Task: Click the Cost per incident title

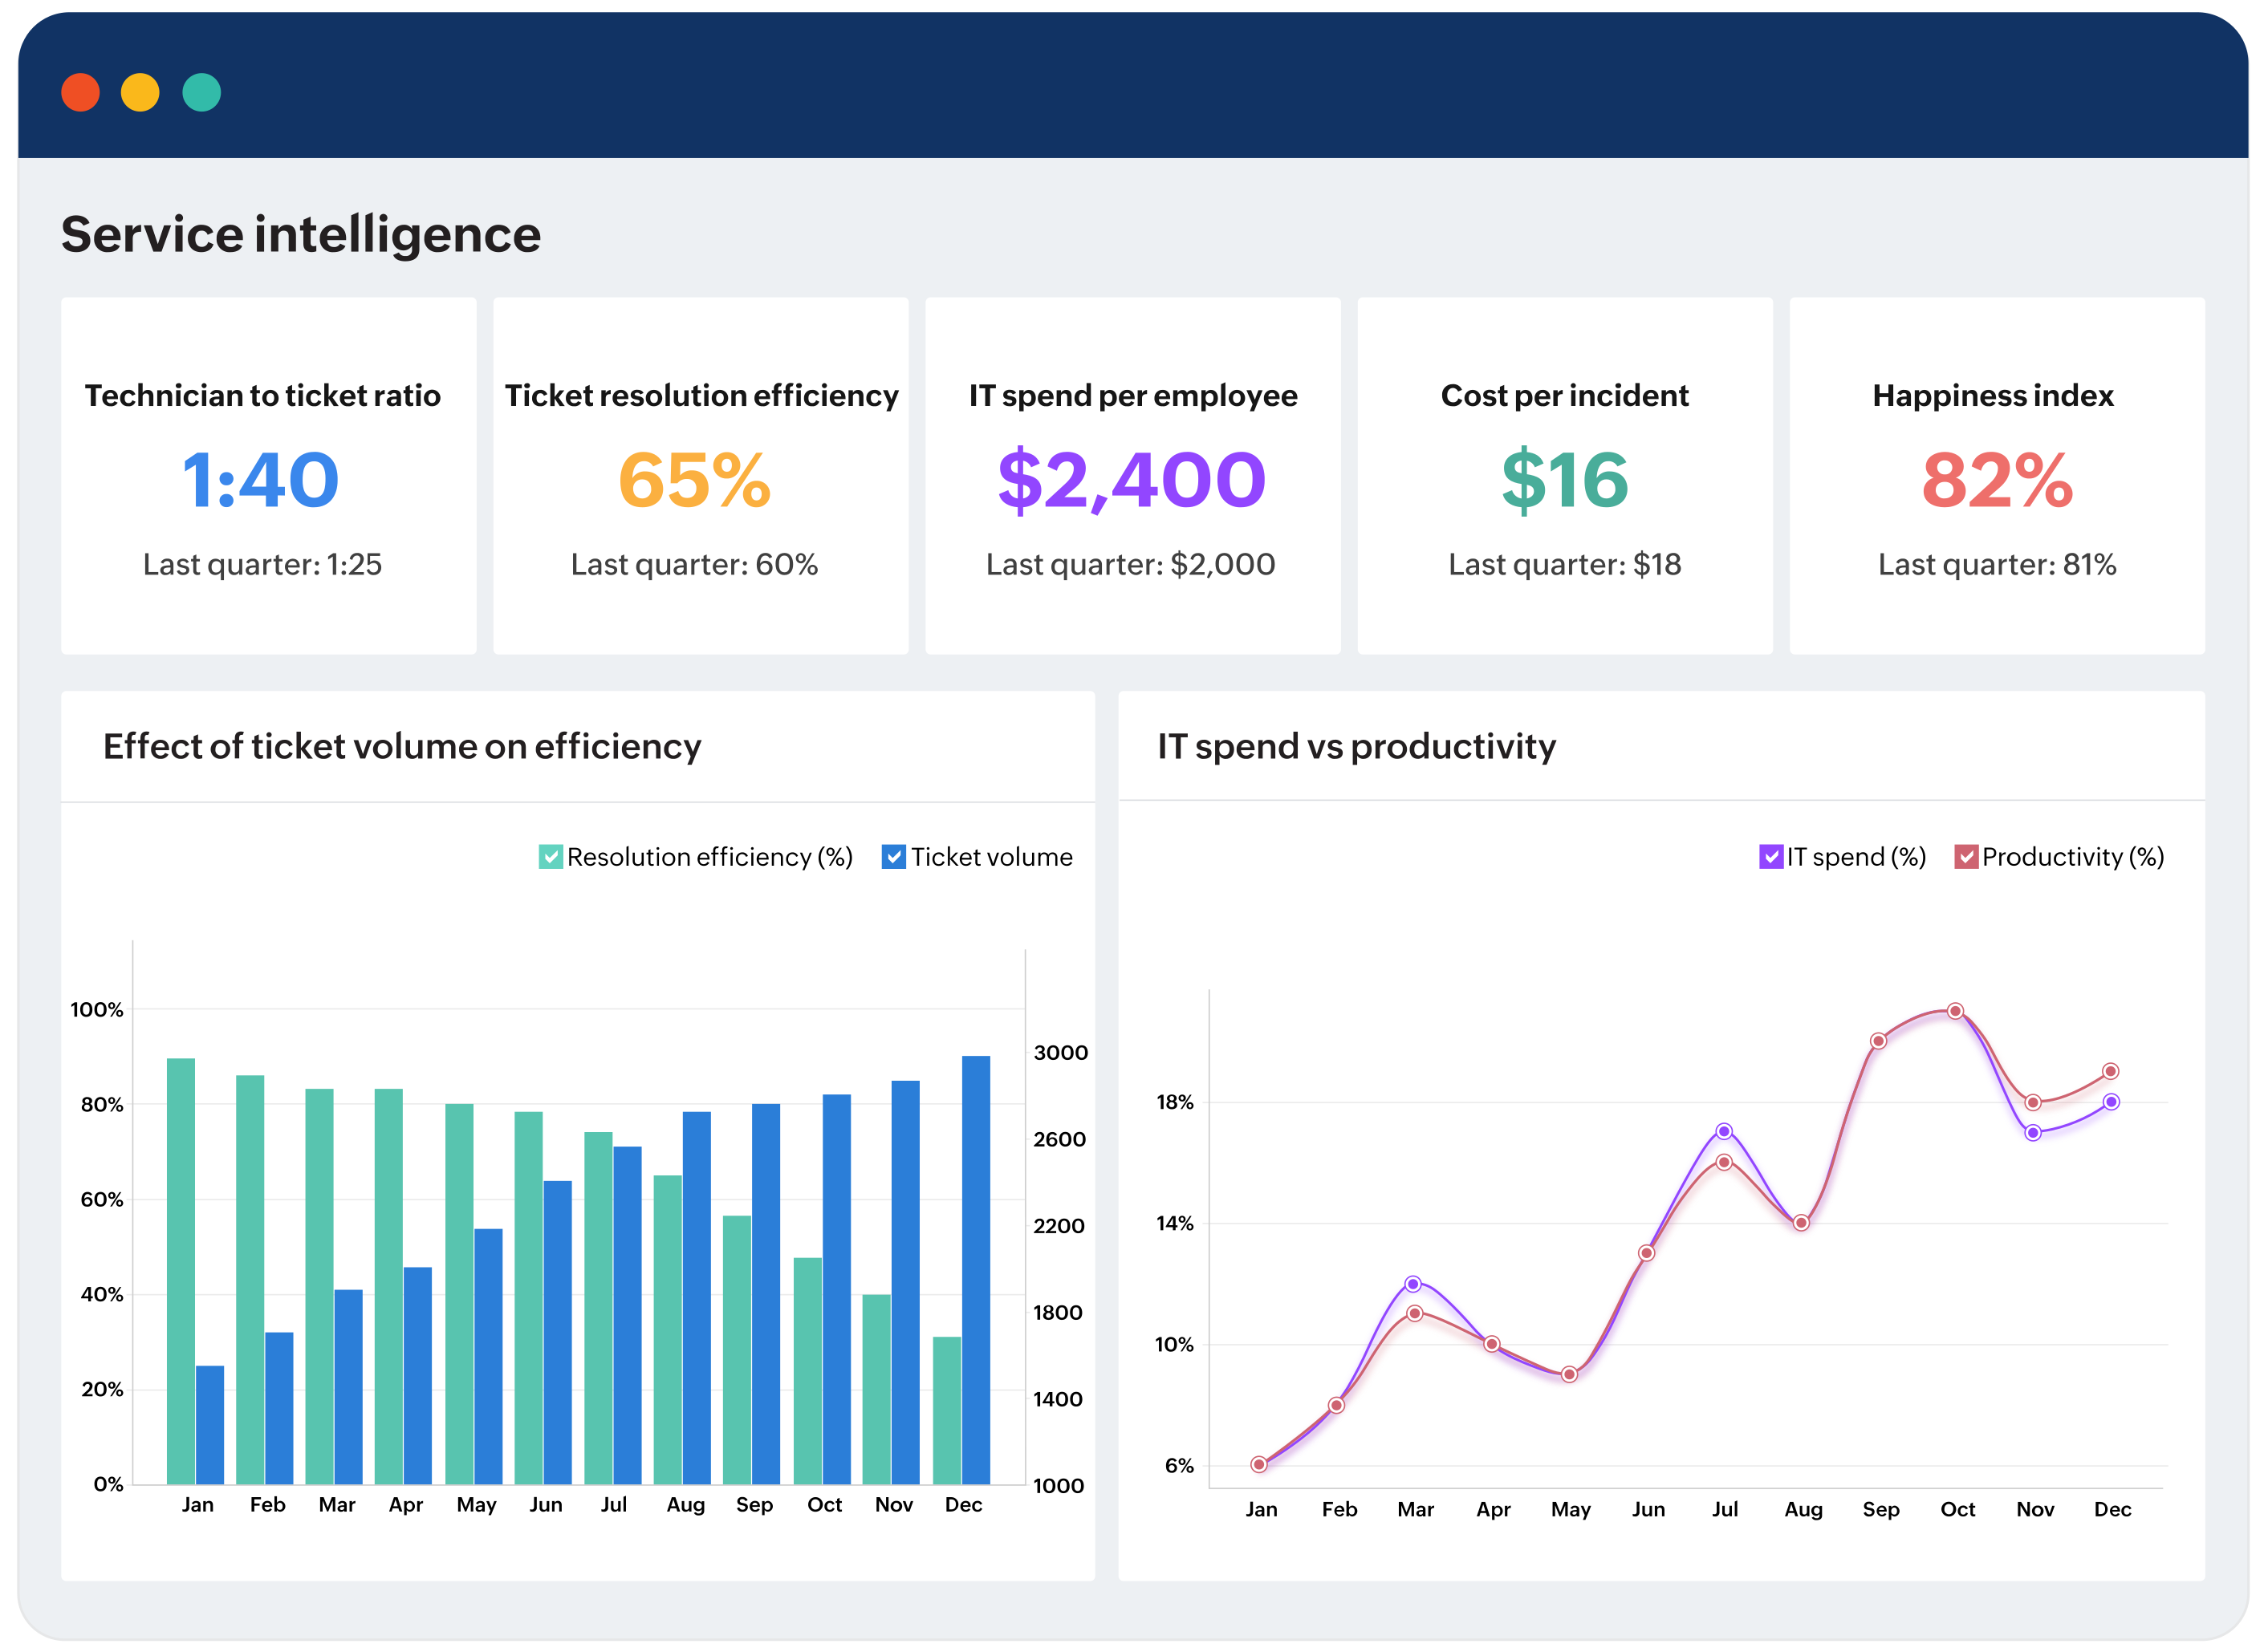Action: 1564,396
